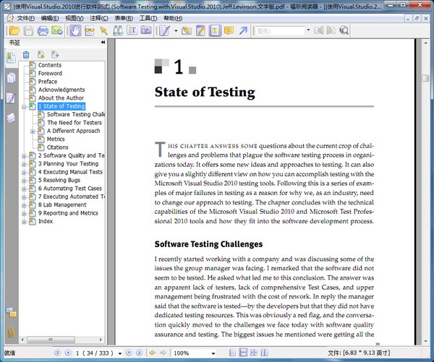Click the signature pencil-and-page icon
434x362 pixels.
164,30
